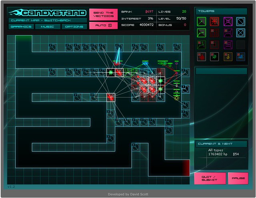The image size is (256, 198).
Task: Select the red starburst tower icon
Action: point(214,22)
